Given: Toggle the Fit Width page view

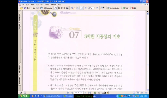Looking at the screenshot, I should click(x=82, y=8).
